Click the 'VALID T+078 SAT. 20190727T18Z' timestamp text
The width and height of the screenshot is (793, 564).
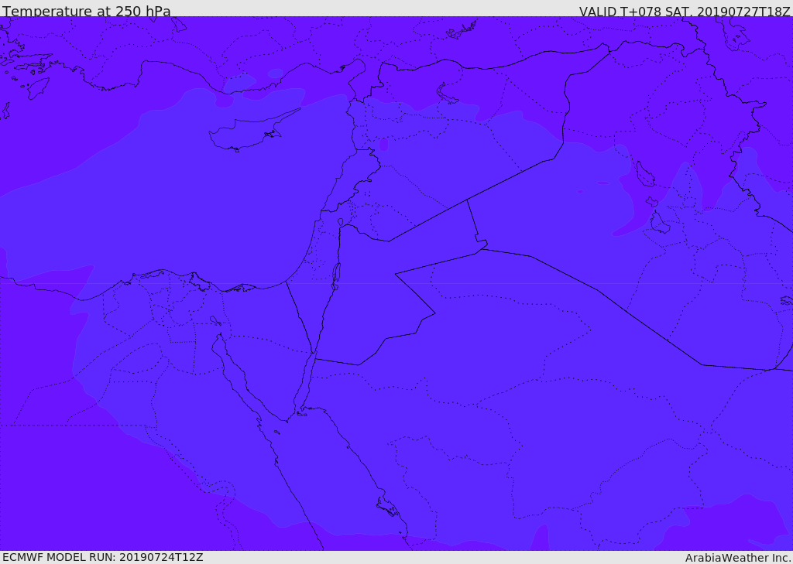point(685,11)
